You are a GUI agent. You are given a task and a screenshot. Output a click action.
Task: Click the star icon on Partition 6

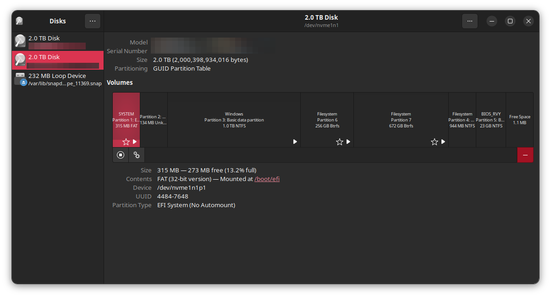point(339,142)
